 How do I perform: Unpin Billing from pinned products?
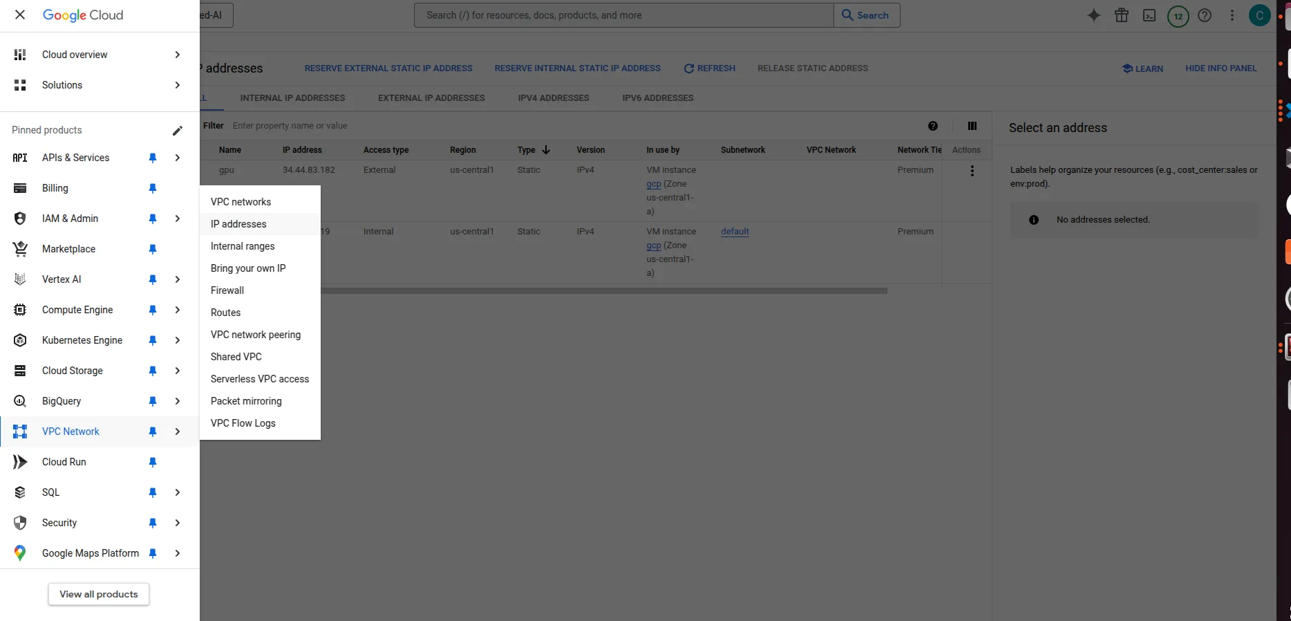[x=153, y=188]
